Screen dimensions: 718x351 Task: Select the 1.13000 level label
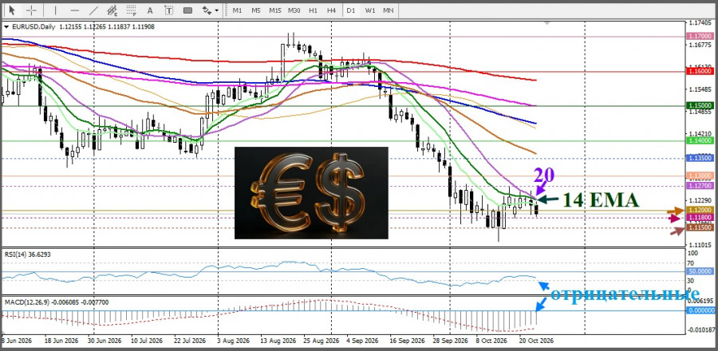coord(699,175)
